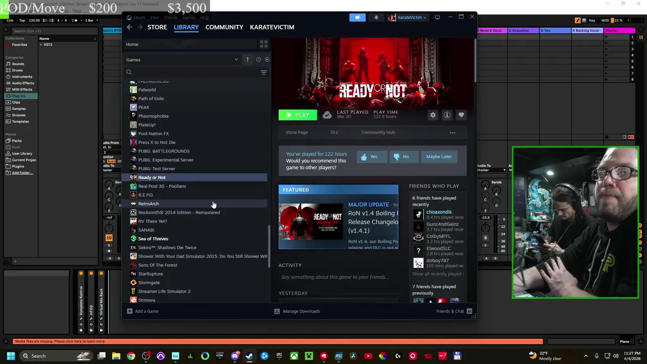Open Steam STORE tab
This screenshot has width=647, height=364.
coord(157,27)
